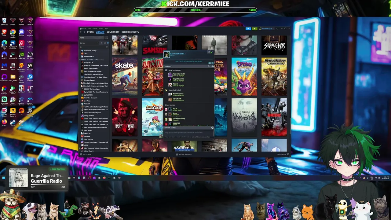Open the KERRMIEEKICKTV profile tab
This screenshot has width=391, height=220.
(x=130, y=32)
